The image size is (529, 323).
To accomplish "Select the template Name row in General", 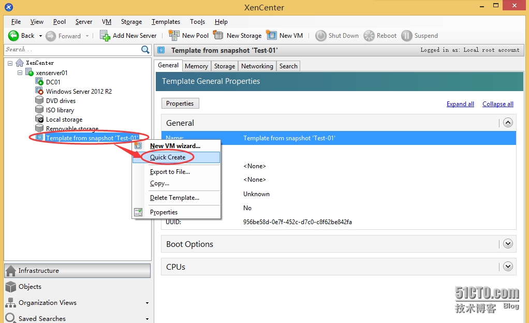I will point(339,138).
